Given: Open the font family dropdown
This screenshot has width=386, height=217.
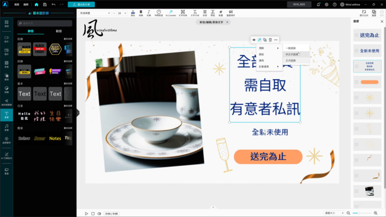Looking at the screenshot, I should pyautogui.click(x=94, y=13).
